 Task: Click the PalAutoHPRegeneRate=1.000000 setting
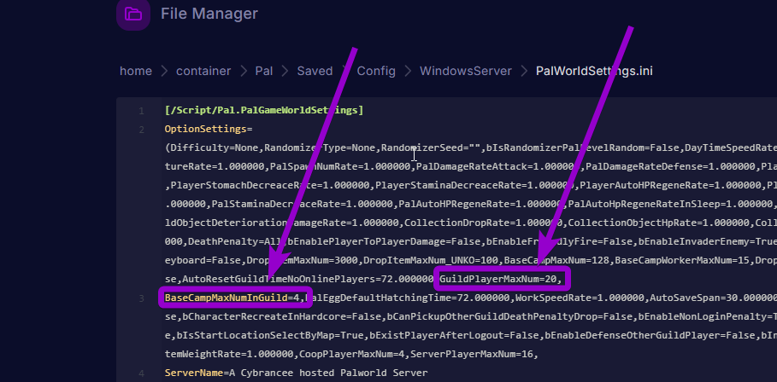click(480, 204)
